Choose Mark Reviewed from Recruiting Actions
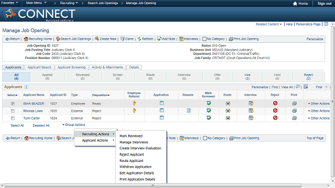The height and width of the screenshot is (188, 335). point(131,136)
